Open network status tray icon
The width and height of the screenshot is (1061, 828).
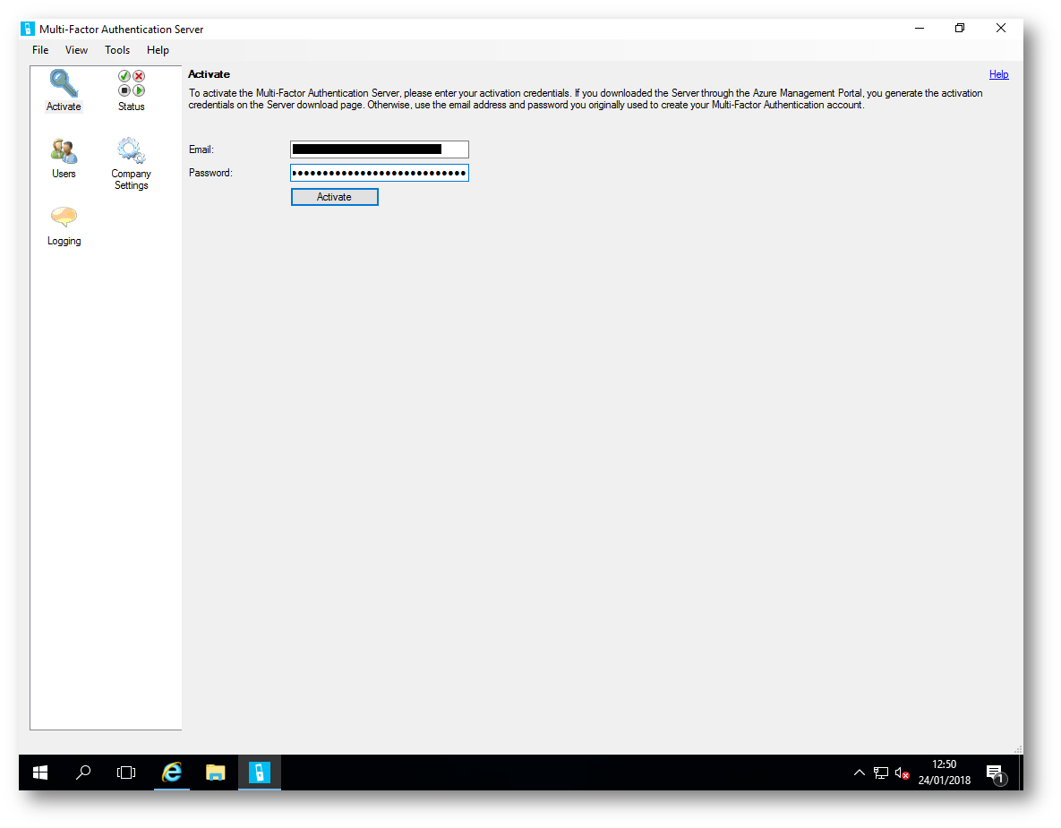point(880,773)
